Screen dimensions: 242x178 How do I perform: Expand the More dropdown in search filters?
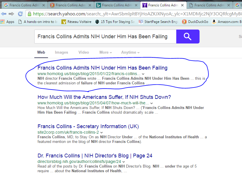point(106,52)
